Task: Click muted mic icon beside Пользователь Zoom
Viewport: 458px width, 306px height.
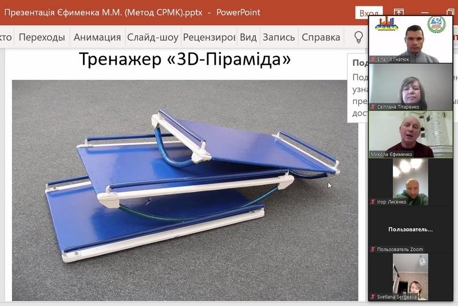Action: [373, 249]
